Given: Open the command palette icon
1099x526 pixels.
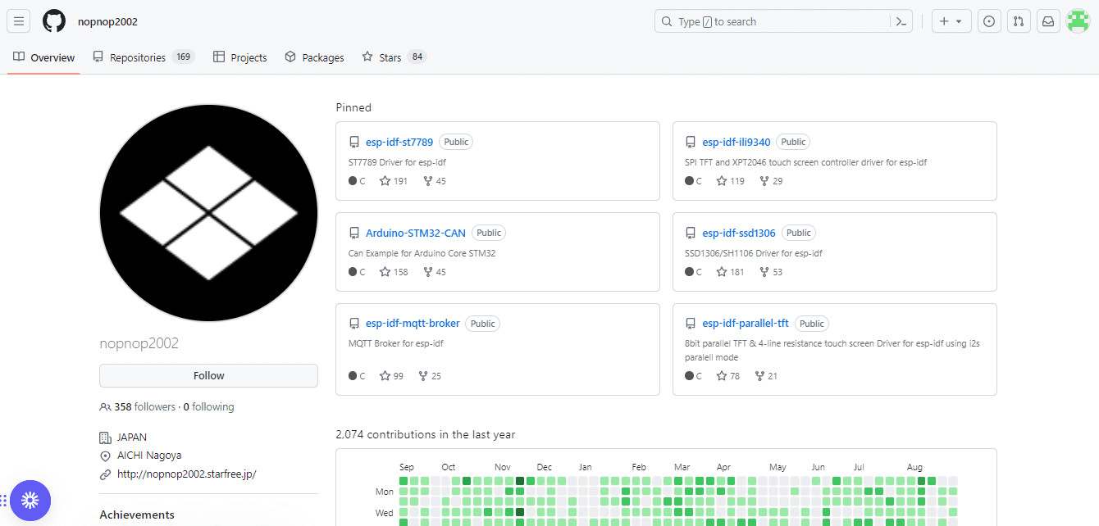Looking at the screenshot, I should tap(901, 21).
